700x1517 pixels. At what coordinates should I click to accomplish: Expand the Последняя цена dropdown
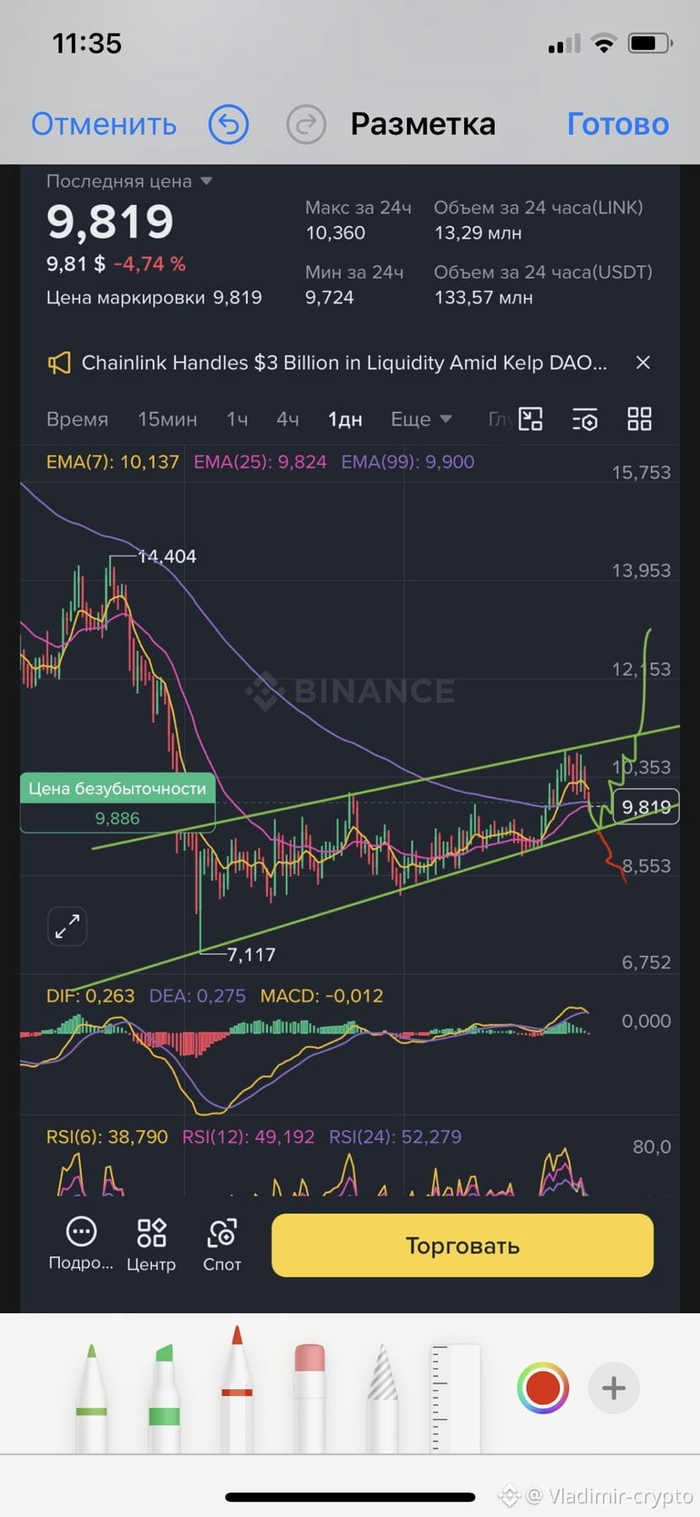pyautogui.click(x=129, y=181)
